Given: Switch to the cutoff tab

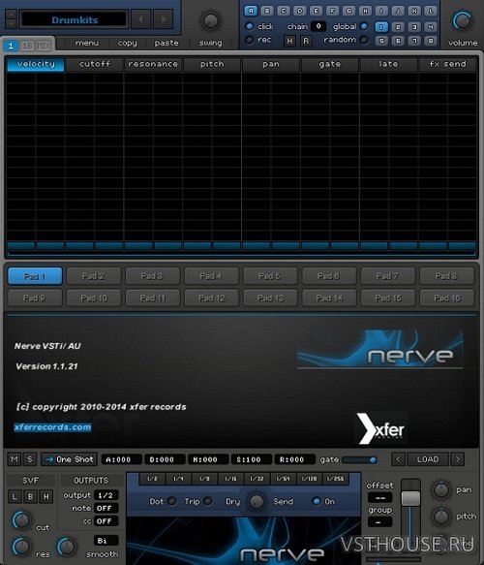Looking at the screenshot, I should pos(94,64).
